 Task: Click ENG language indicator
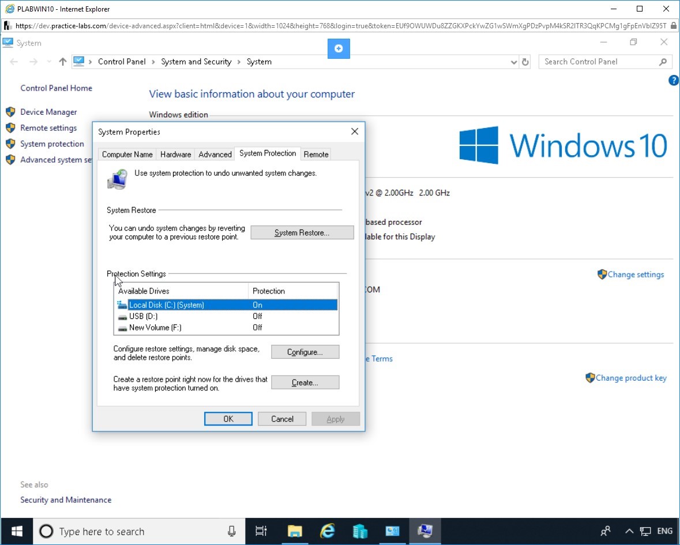[664, 531]
